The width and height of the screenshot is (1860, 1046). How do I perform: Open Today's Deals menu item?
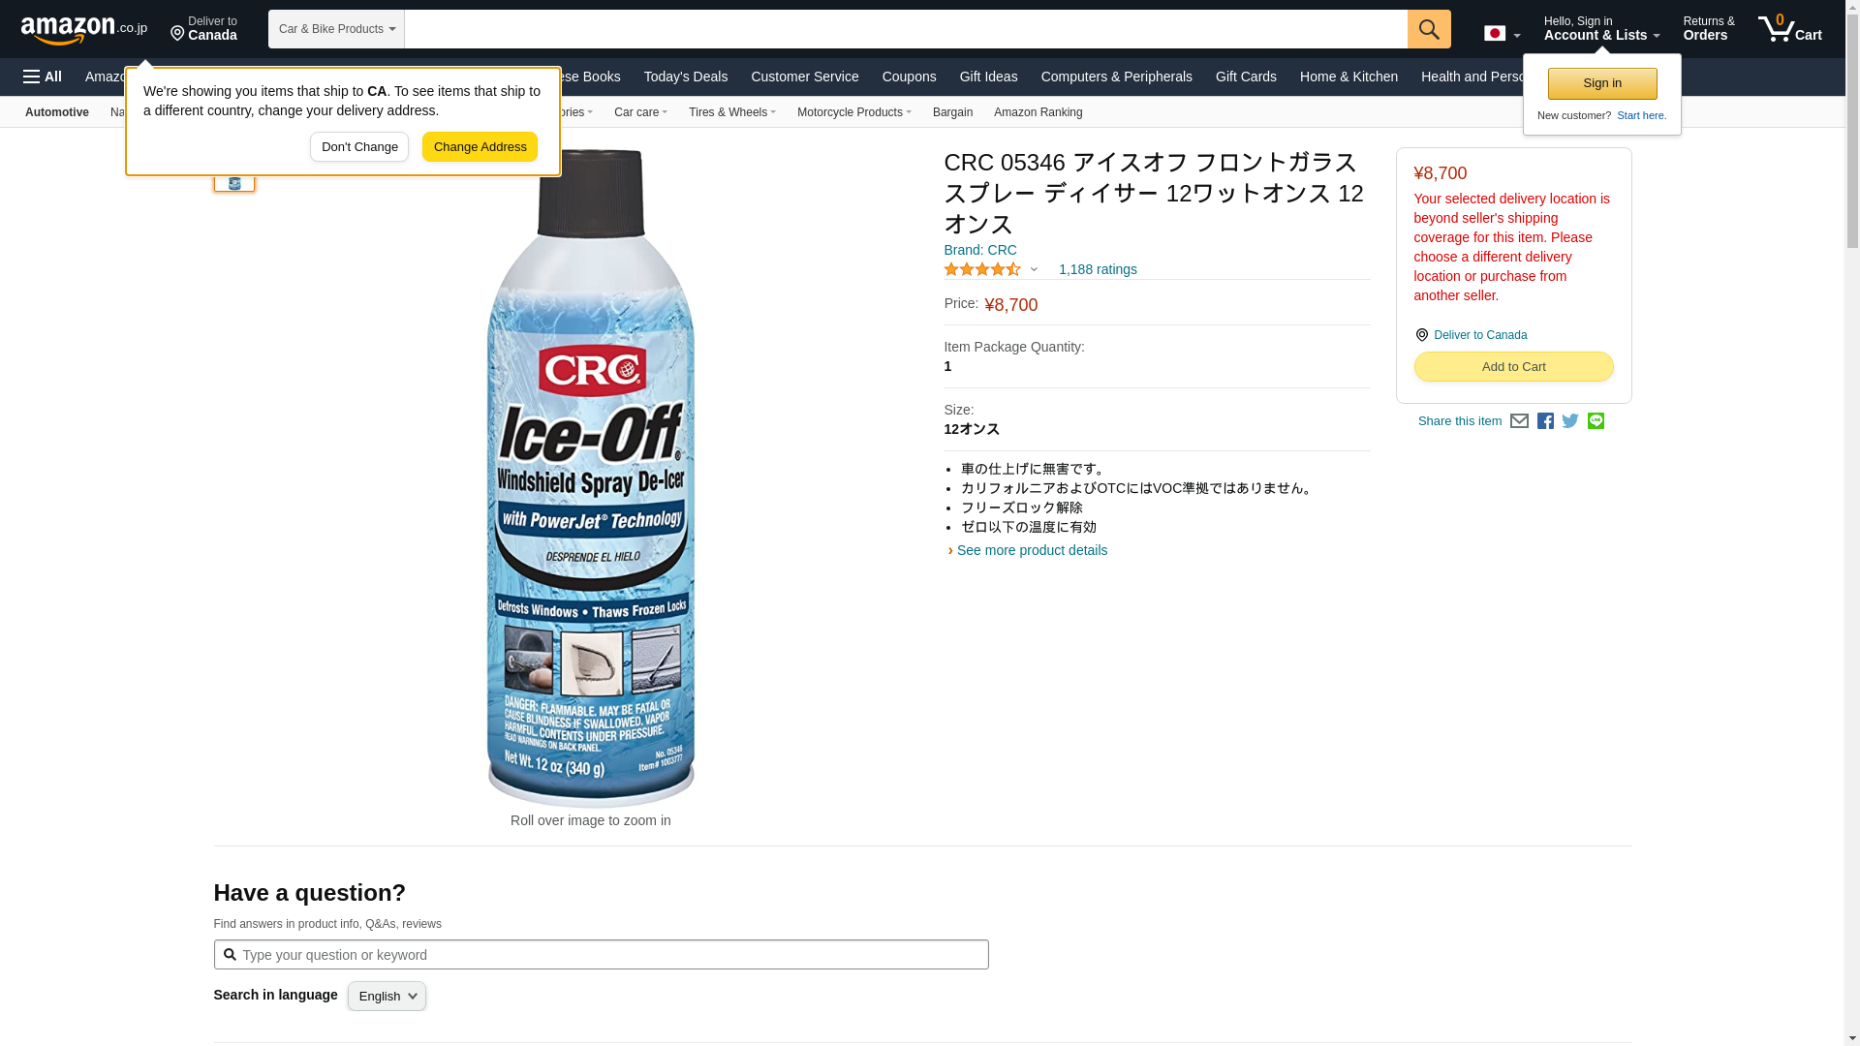tap(685, 77)
